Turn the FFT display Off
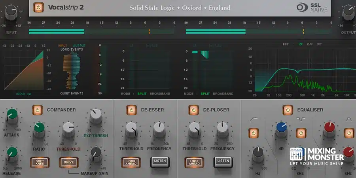The width and height of the screenshot is (356, 178). point(319,44)
